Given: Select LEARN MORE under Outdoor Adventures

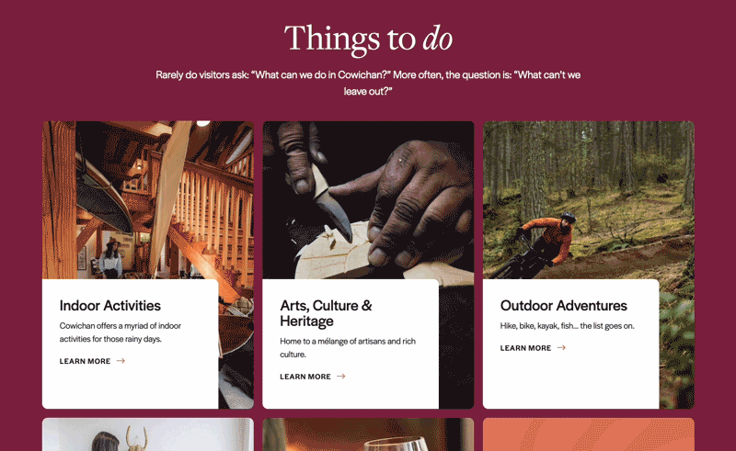Looking at the screenshot, I should pyautogui.click(x=534, y=348).
